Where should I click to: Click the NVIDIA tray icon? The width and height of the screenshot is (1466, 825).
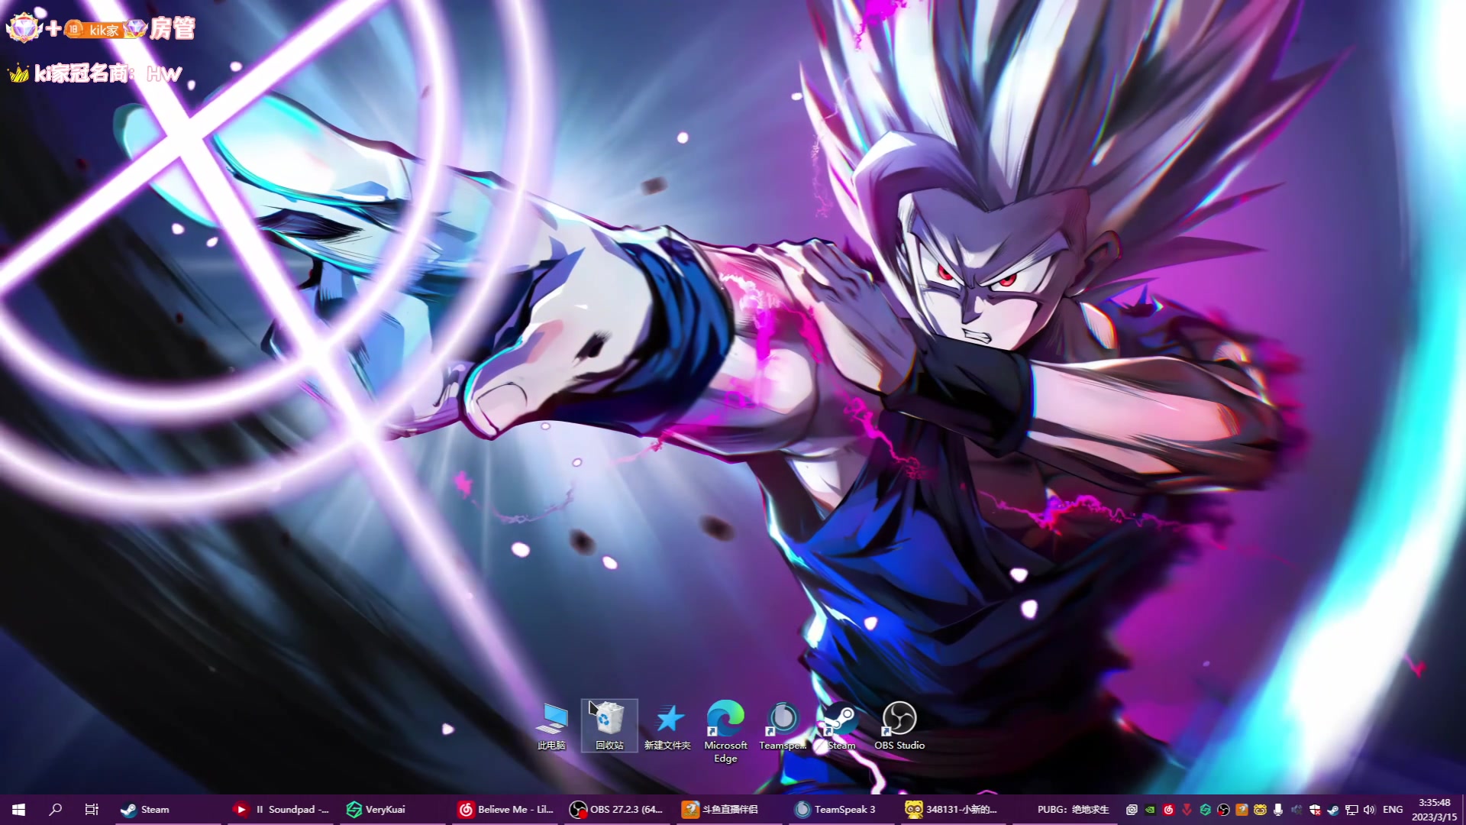[x=1150, y=810]
